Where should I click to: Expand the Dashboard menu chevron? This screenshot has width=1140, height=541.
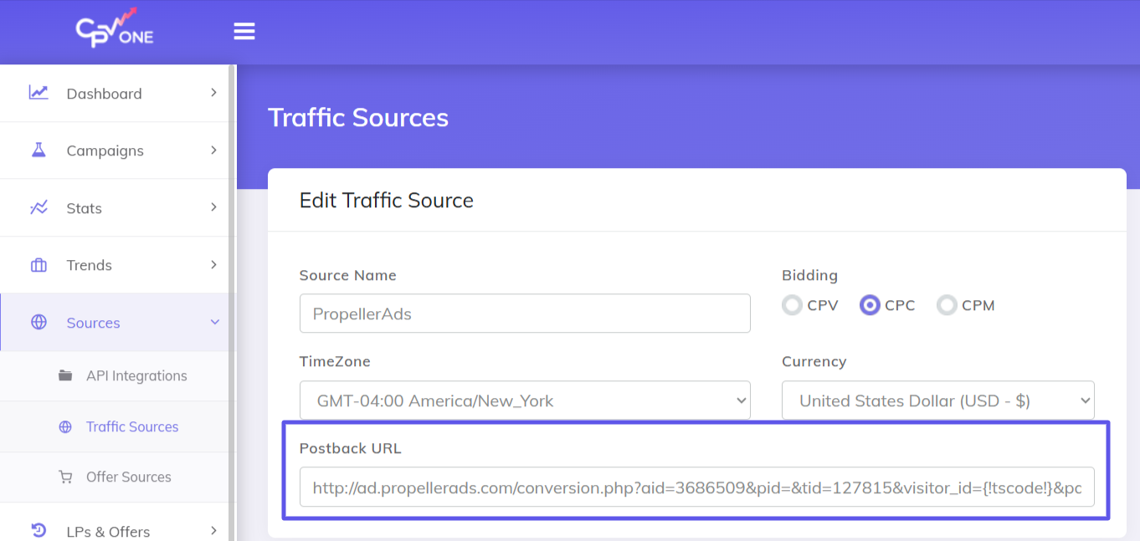(x=213, y=93)
